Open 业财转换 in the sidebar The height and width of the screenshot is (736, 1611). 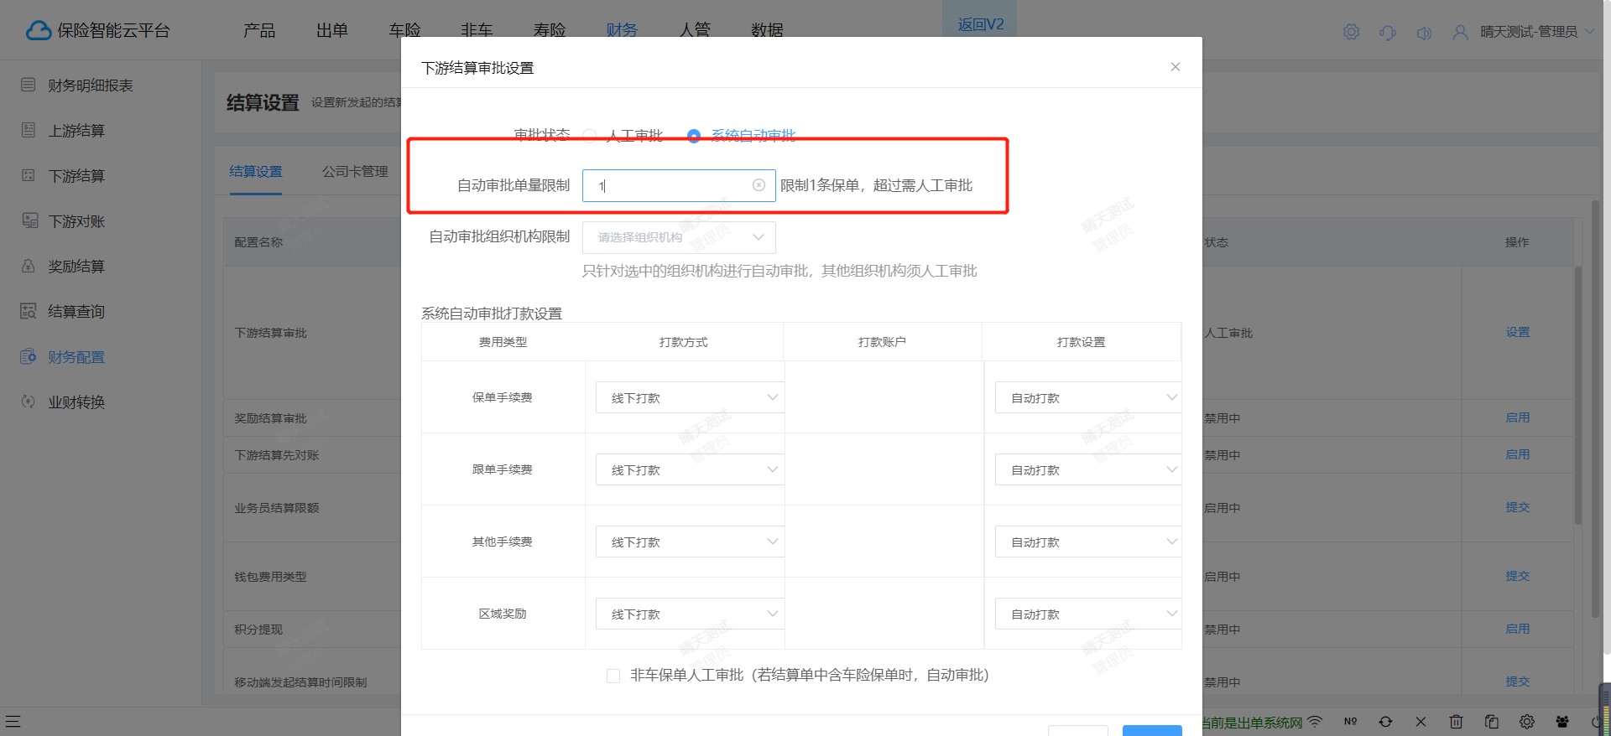(76, 402)
